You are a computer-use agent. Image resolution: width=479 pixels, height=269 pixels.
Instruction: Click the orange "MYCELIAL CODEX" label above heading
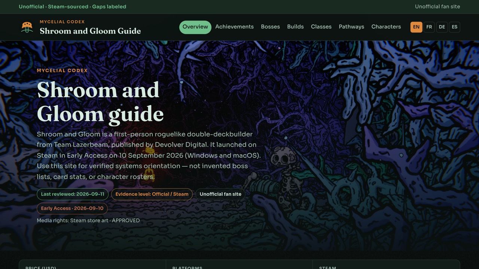click(62, 71)
